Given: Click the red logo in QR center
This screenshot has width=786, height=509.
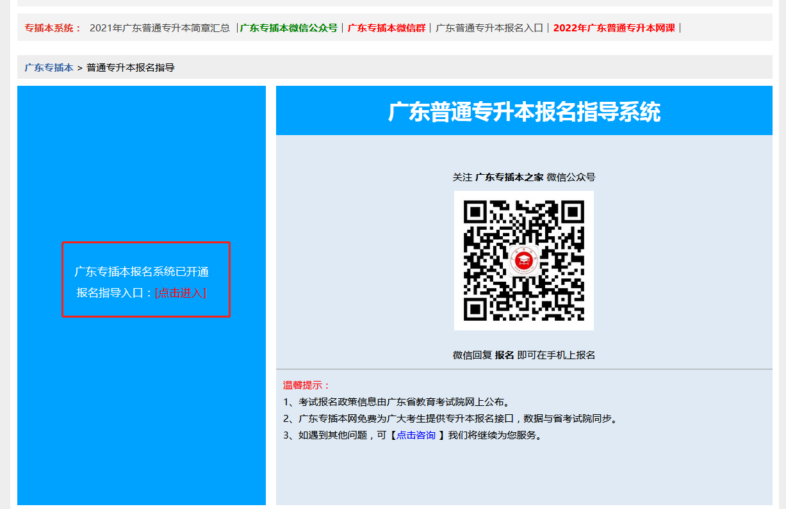Looking at the screenshot, I should [x=523, y=261].
